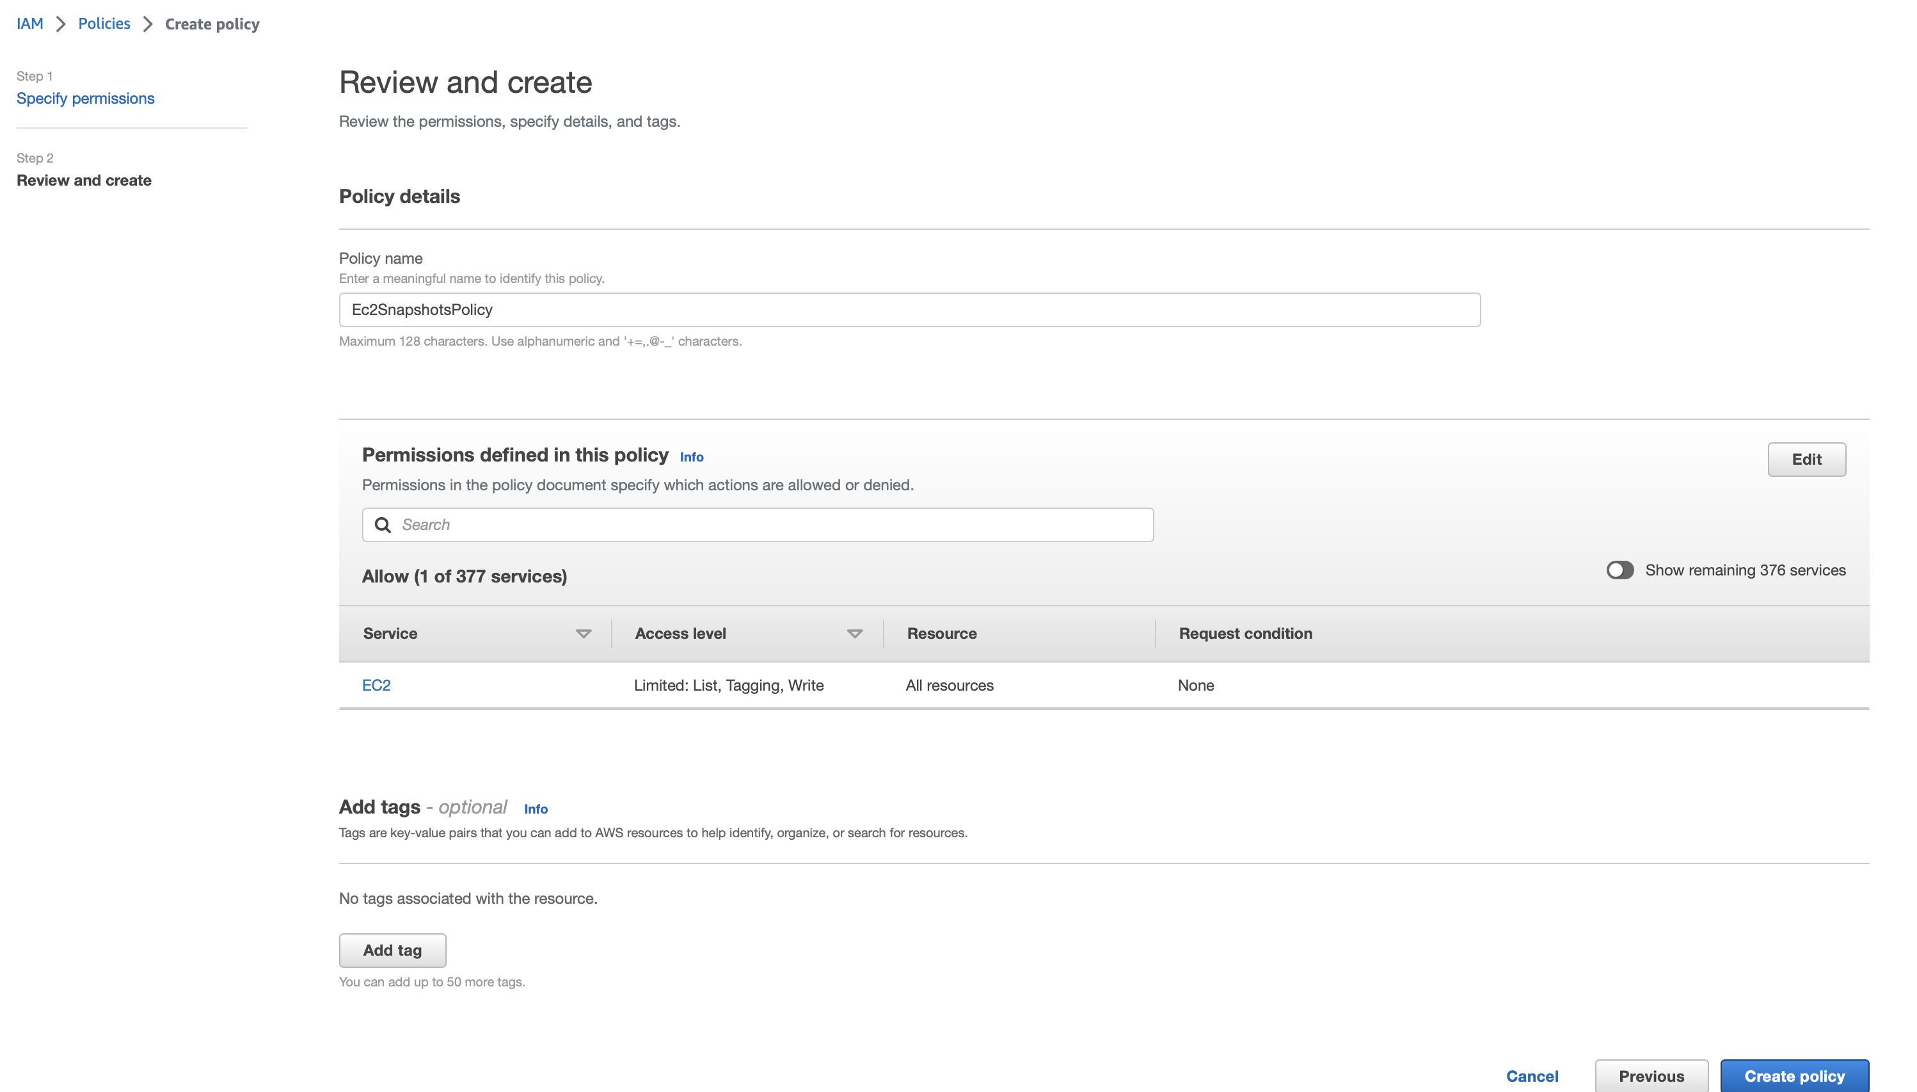Click the search magnifier icon in permissions panel
Screen dimensions: 1917x1092
383,524
